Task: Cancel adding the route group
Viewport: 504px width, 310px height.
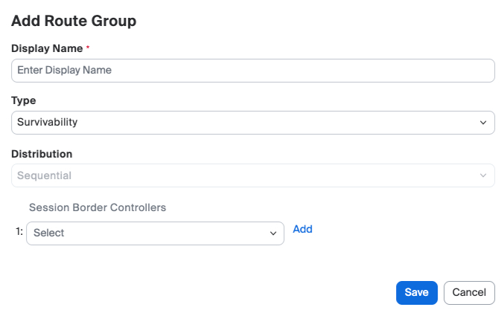Action: (469, 293)
